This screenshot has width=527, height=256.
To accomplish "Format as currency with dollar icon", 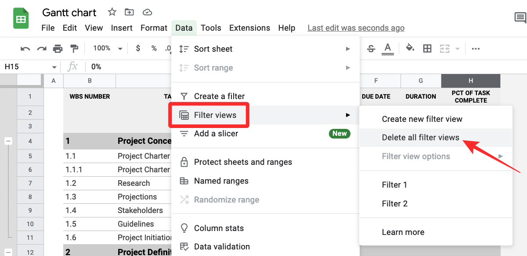I will [138, 48].
